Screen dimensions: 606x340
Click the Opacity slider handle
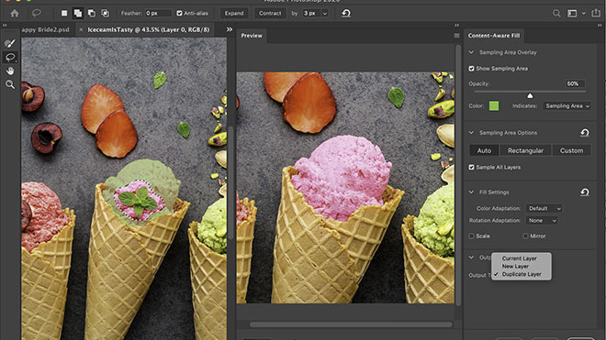point(530,95)
